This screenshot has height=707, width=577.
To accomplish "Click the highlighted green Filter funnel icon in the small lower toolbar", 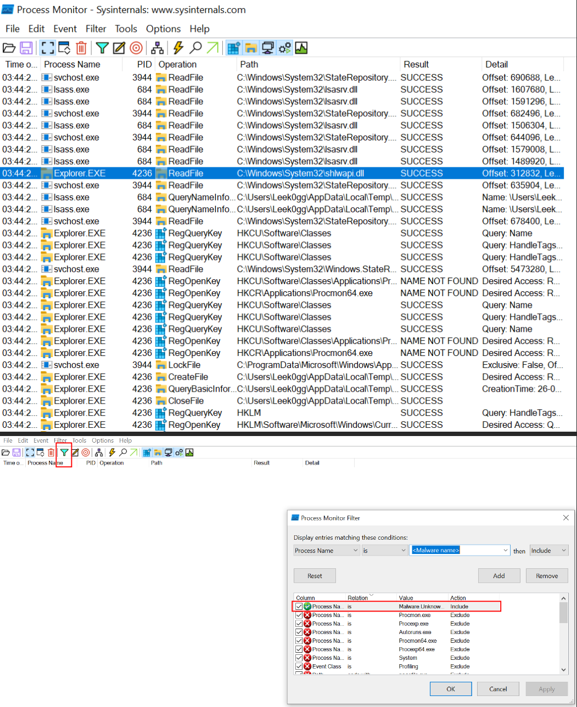I will pyautogui.click(x=64, y=453).
